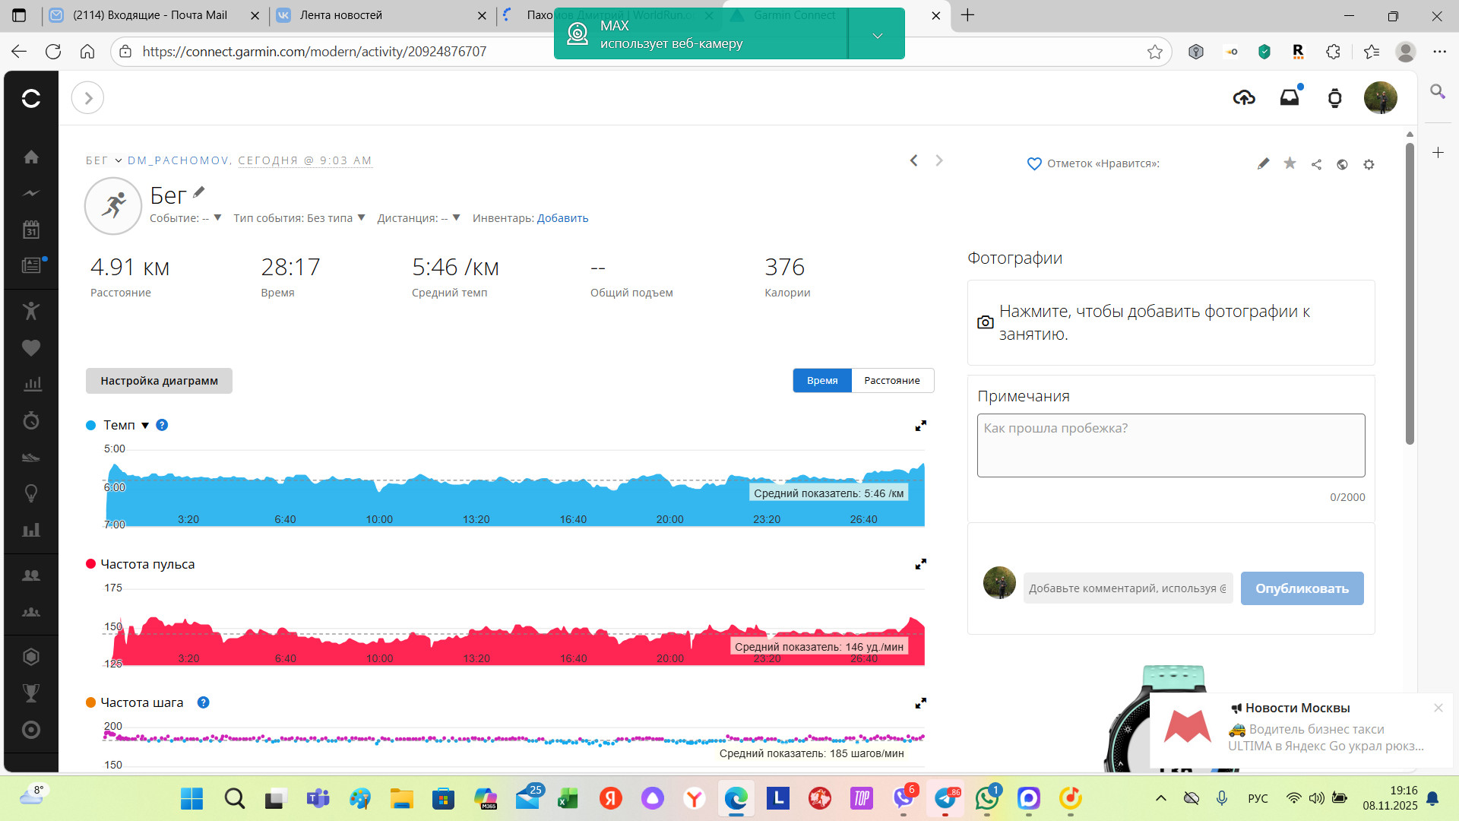Share the activity via share icon
The image size is (1459, 821).
[x=1316, y=164]
